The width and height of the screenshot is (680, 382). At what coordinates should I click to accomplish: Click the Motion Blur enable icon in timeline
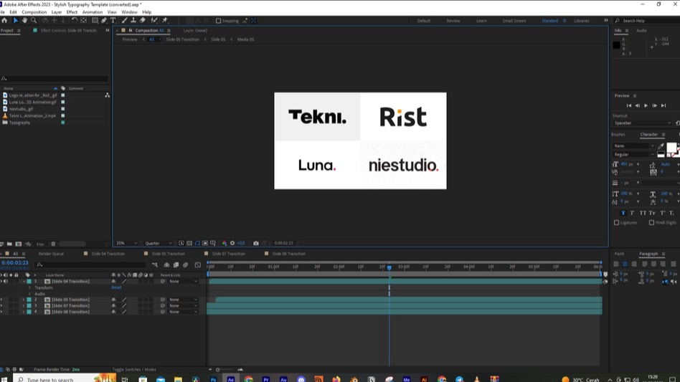185,264
